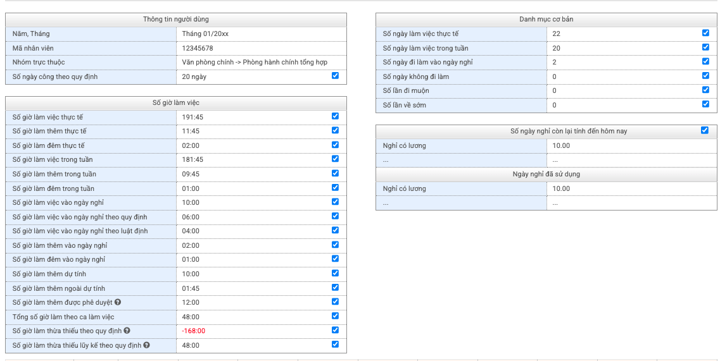Toggle the Số ngày không đi làm checkbox
The width and height of the screenshot is (720, 361).
pos(705,75)
